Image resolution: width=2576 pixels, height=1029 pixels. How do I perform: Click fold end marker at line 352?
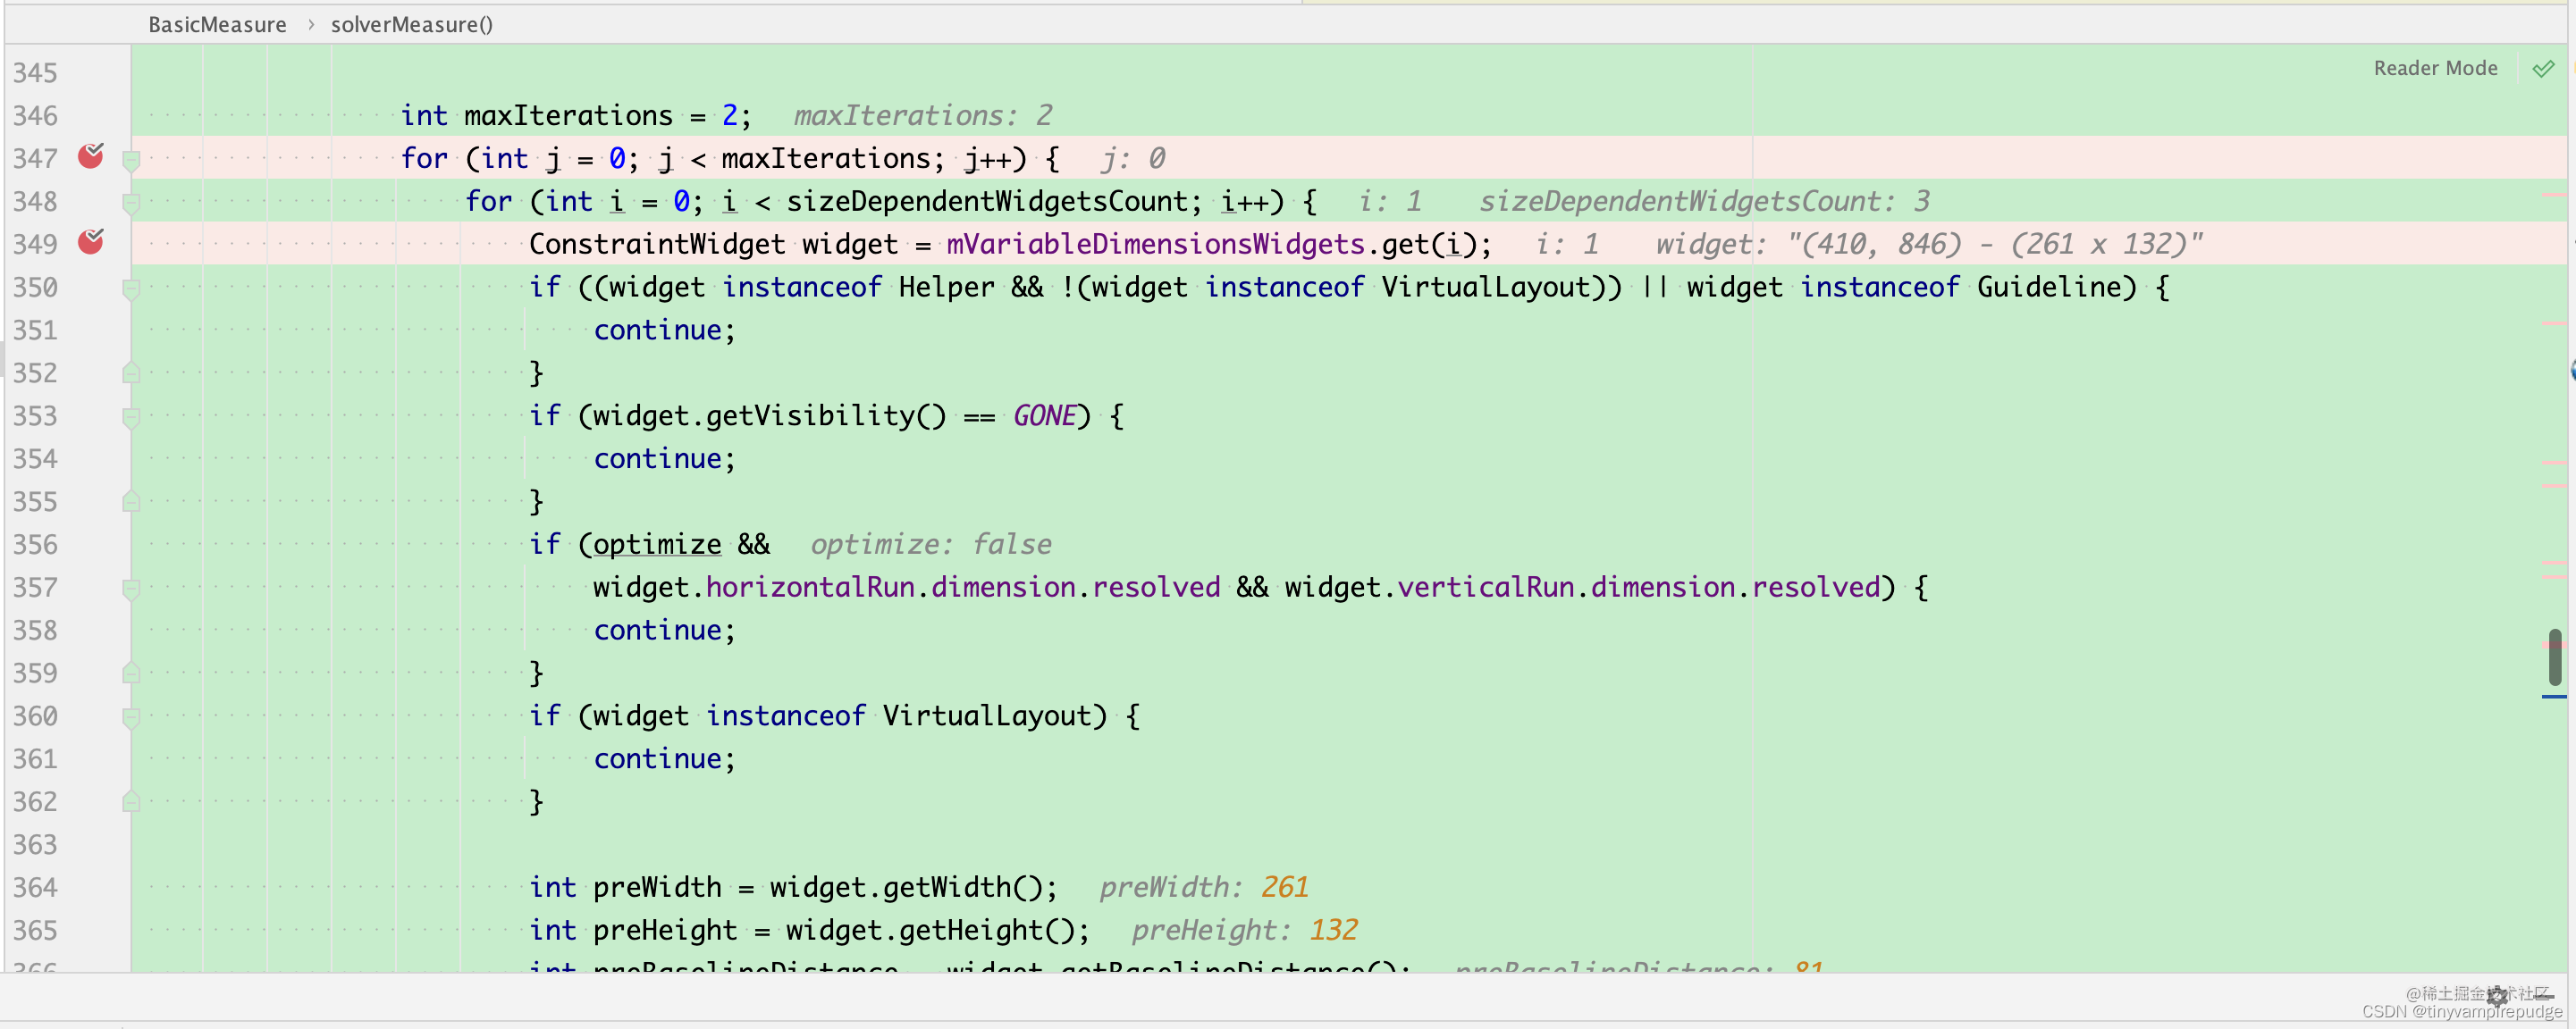click(x=131, y=373)
